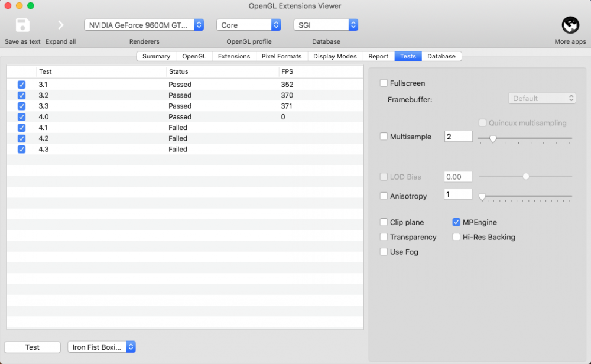Click the Multisample slider handle

coord(493,139)
